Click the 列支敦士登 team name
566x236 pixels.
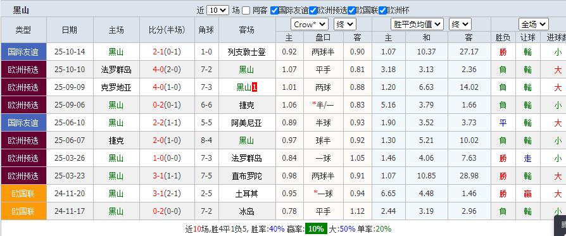point(246,52)
